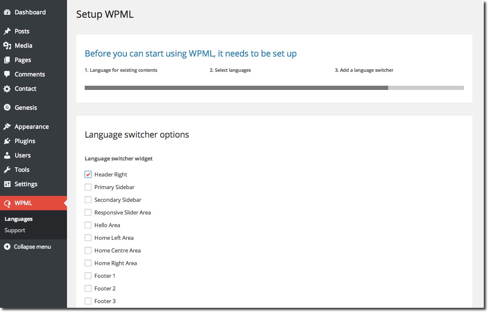Check the Footer 1 checkbox

[88, 275]
